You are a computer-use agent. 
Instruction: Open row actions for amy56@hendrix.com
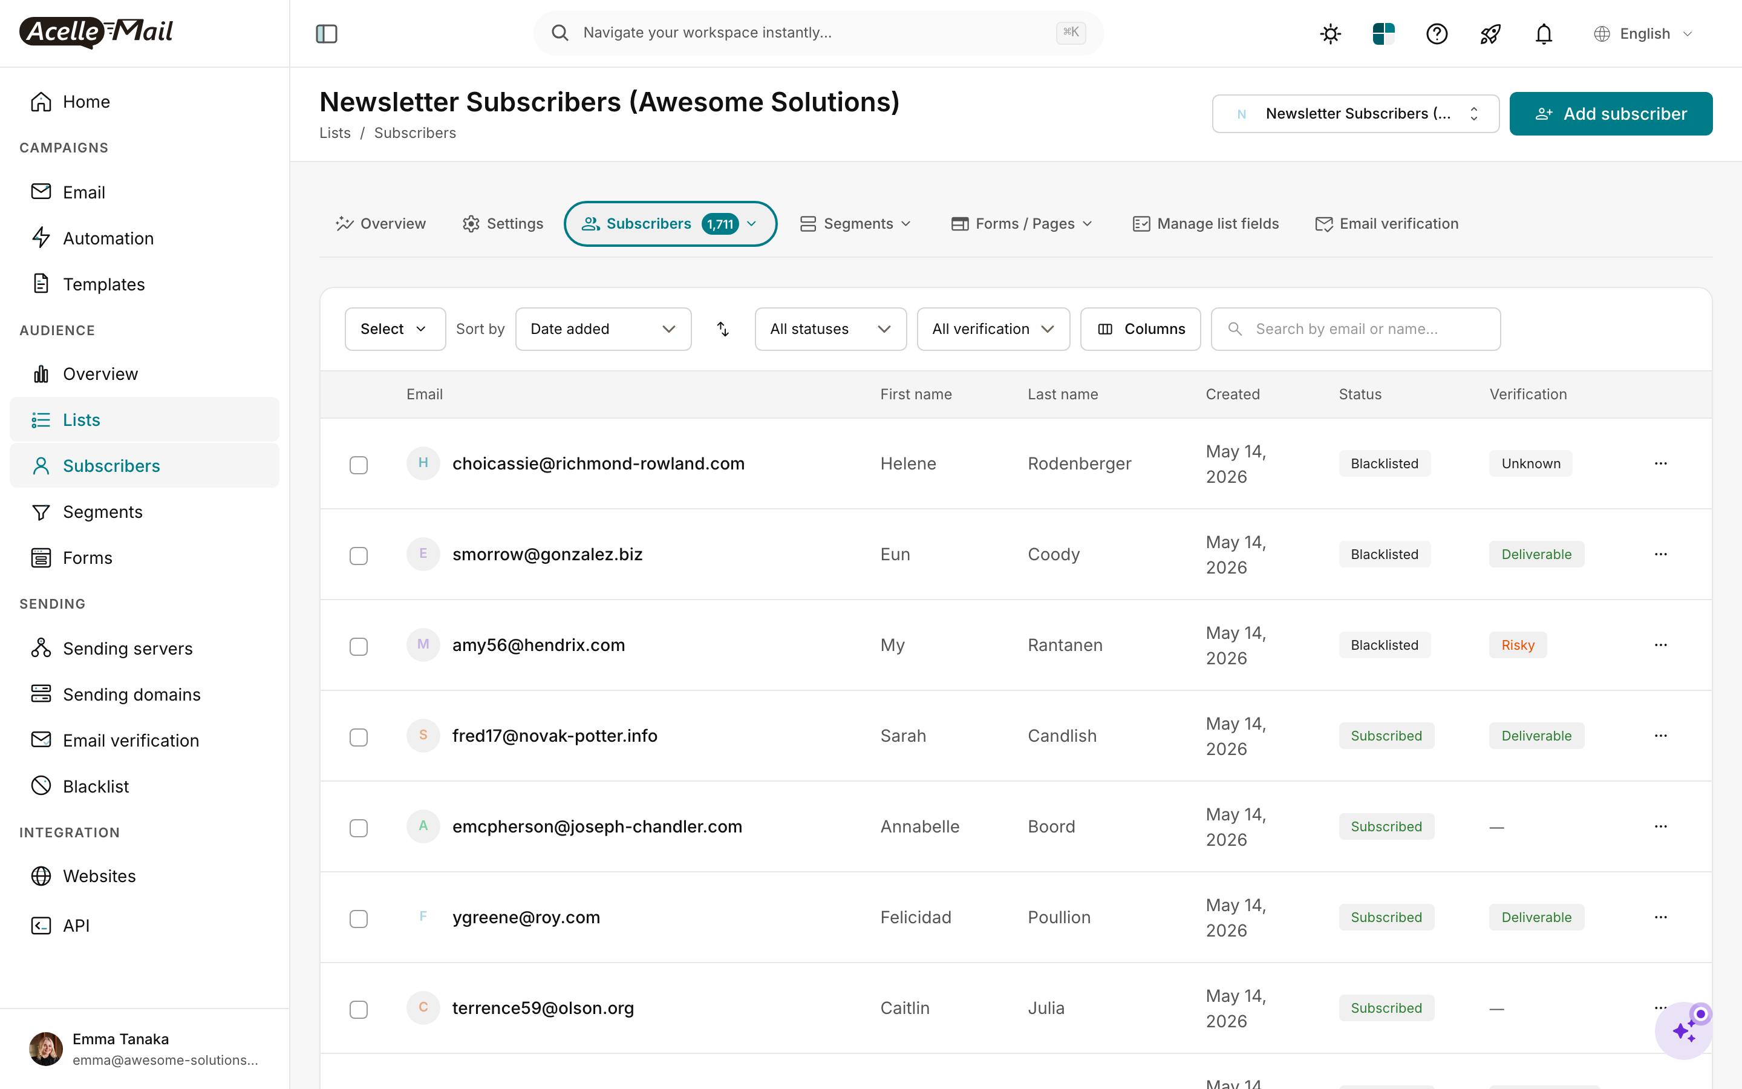coord(1660,646)
